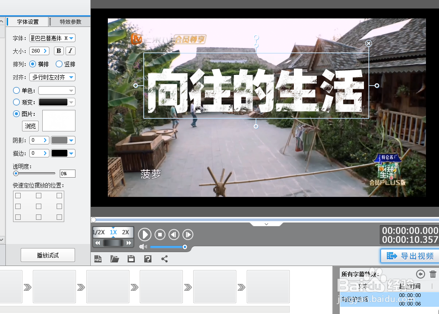This screenshot has height=314, width=439.
Task: Switch to the 字体设置 tab
Action: point(28,22)
